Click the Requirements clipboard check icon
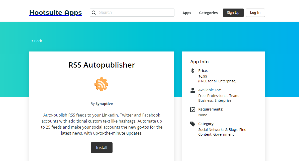299x161 pixels. click(192, 109)
